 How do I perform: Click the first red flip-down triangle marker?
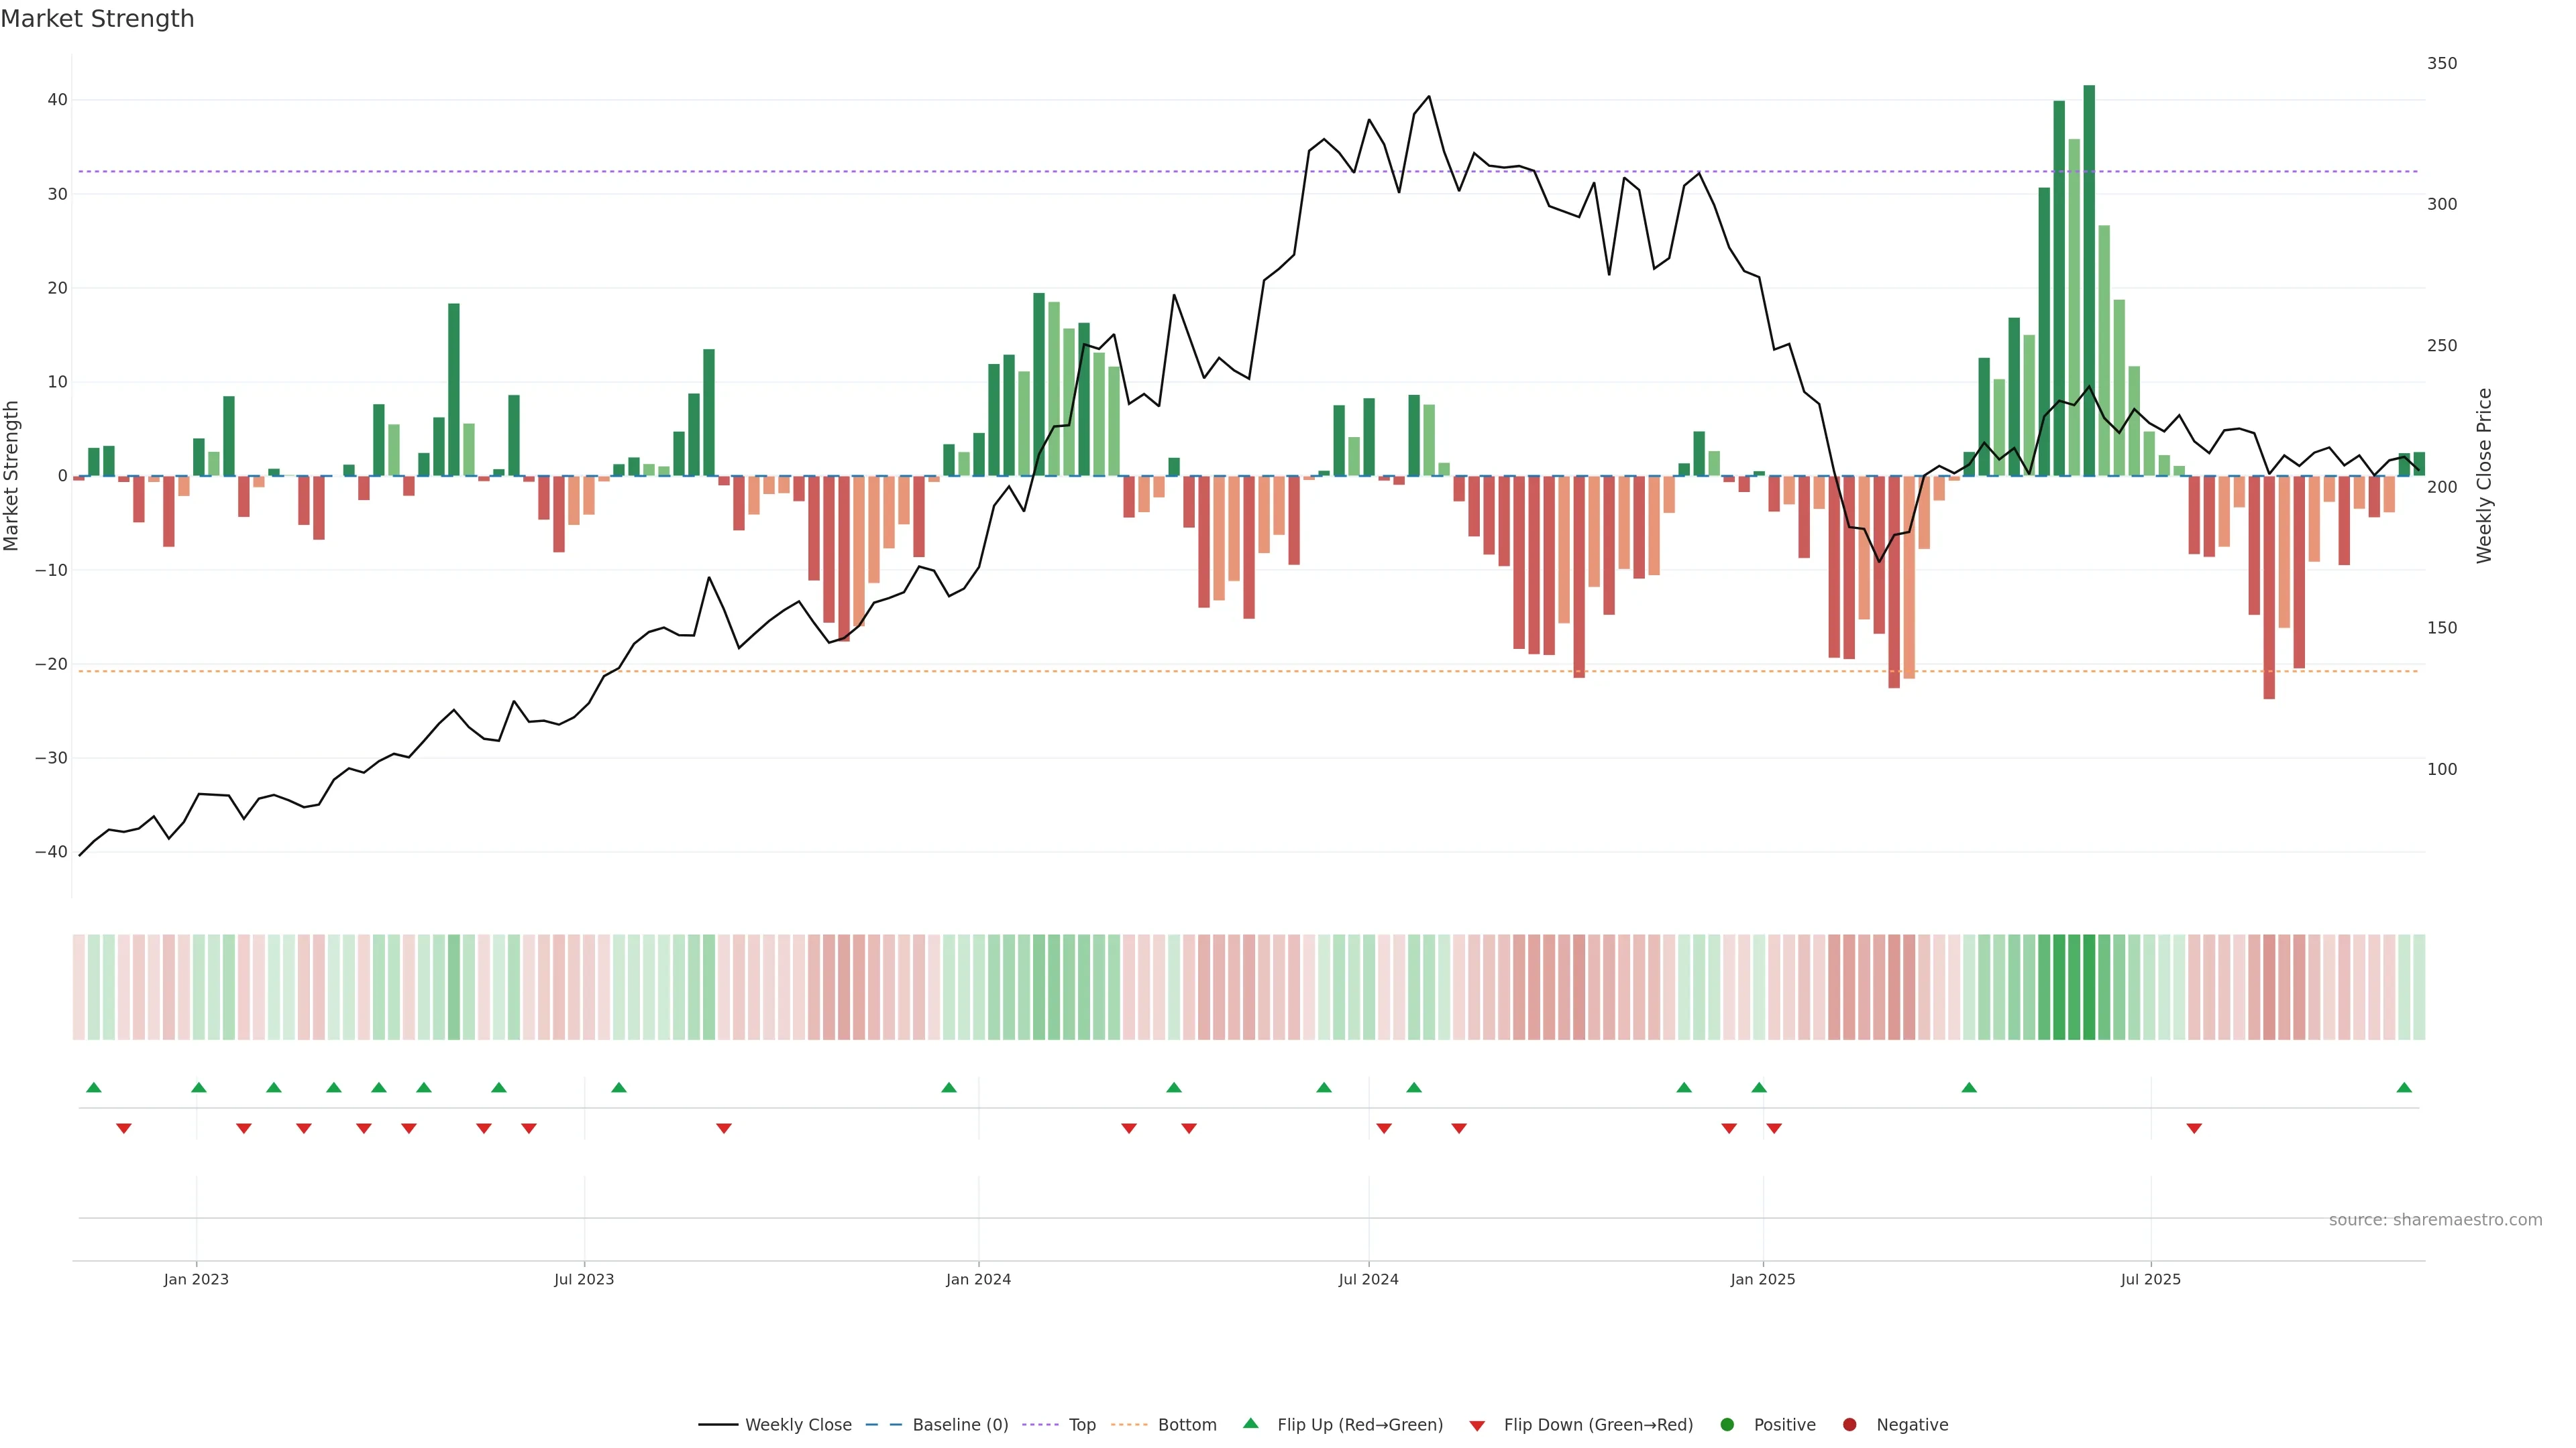click(124, 1128)
